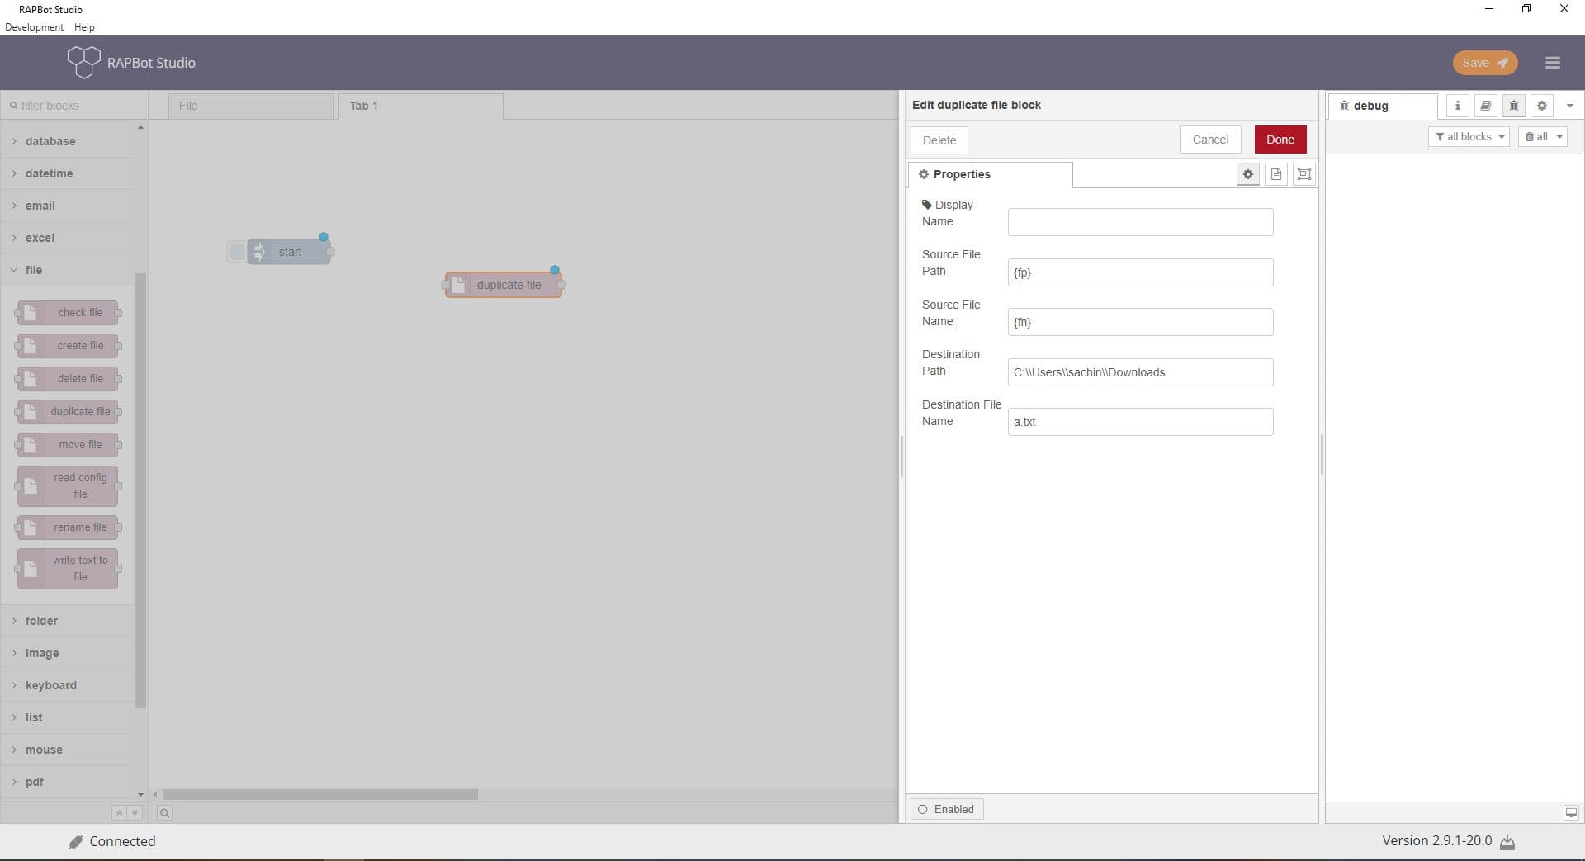The image size is (1585, 861).
Task: Open block description document icon
Action: (1276, 174)
